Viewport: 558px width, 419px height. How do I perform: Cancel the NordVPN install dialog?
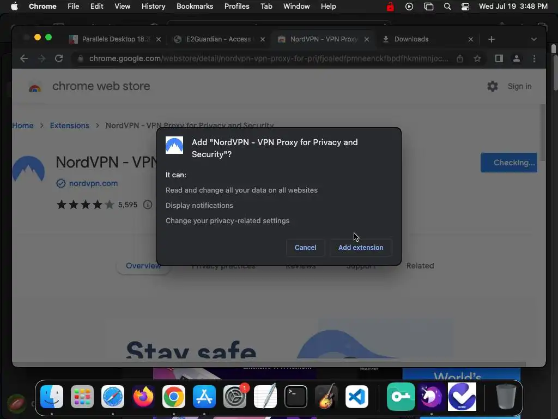tap(305, 247)
